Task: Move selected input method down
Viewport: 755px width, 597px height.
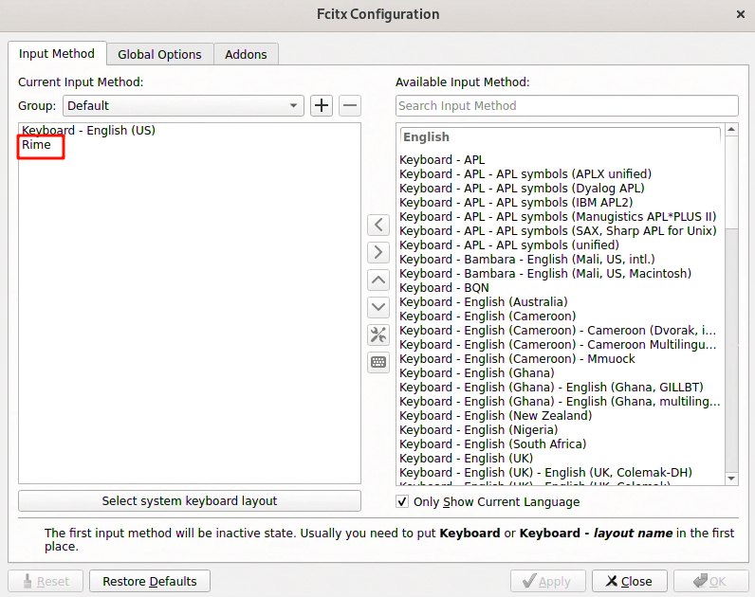Action: point(378,307)
